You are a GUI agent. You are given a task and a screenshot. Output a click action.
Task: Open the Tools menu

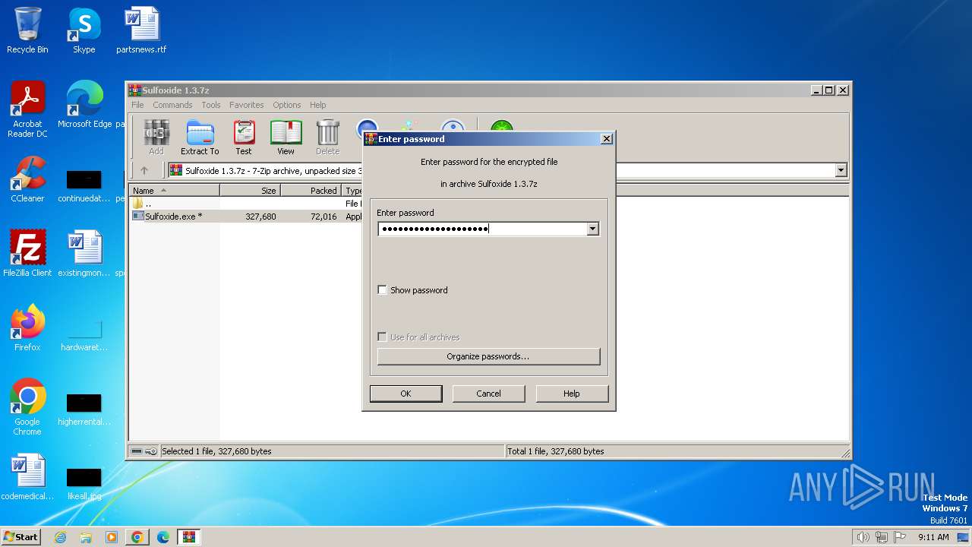click(211, 105)
